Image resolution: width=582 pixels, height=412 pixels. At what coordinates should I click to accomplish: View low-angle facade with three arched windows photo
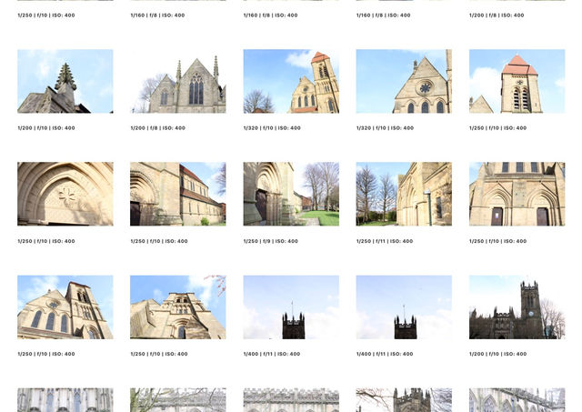coord(65,307)
